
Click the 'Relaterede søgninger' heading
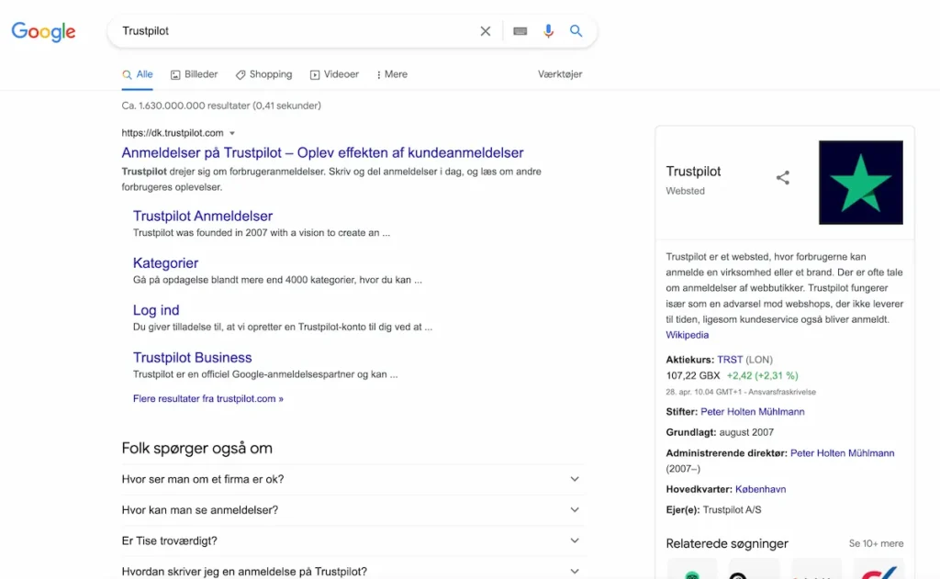[x=727, y=543]
